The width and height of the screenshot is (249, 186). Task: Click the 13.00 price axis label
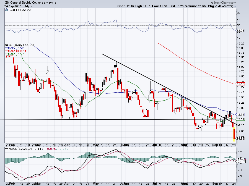click(241, 108)
